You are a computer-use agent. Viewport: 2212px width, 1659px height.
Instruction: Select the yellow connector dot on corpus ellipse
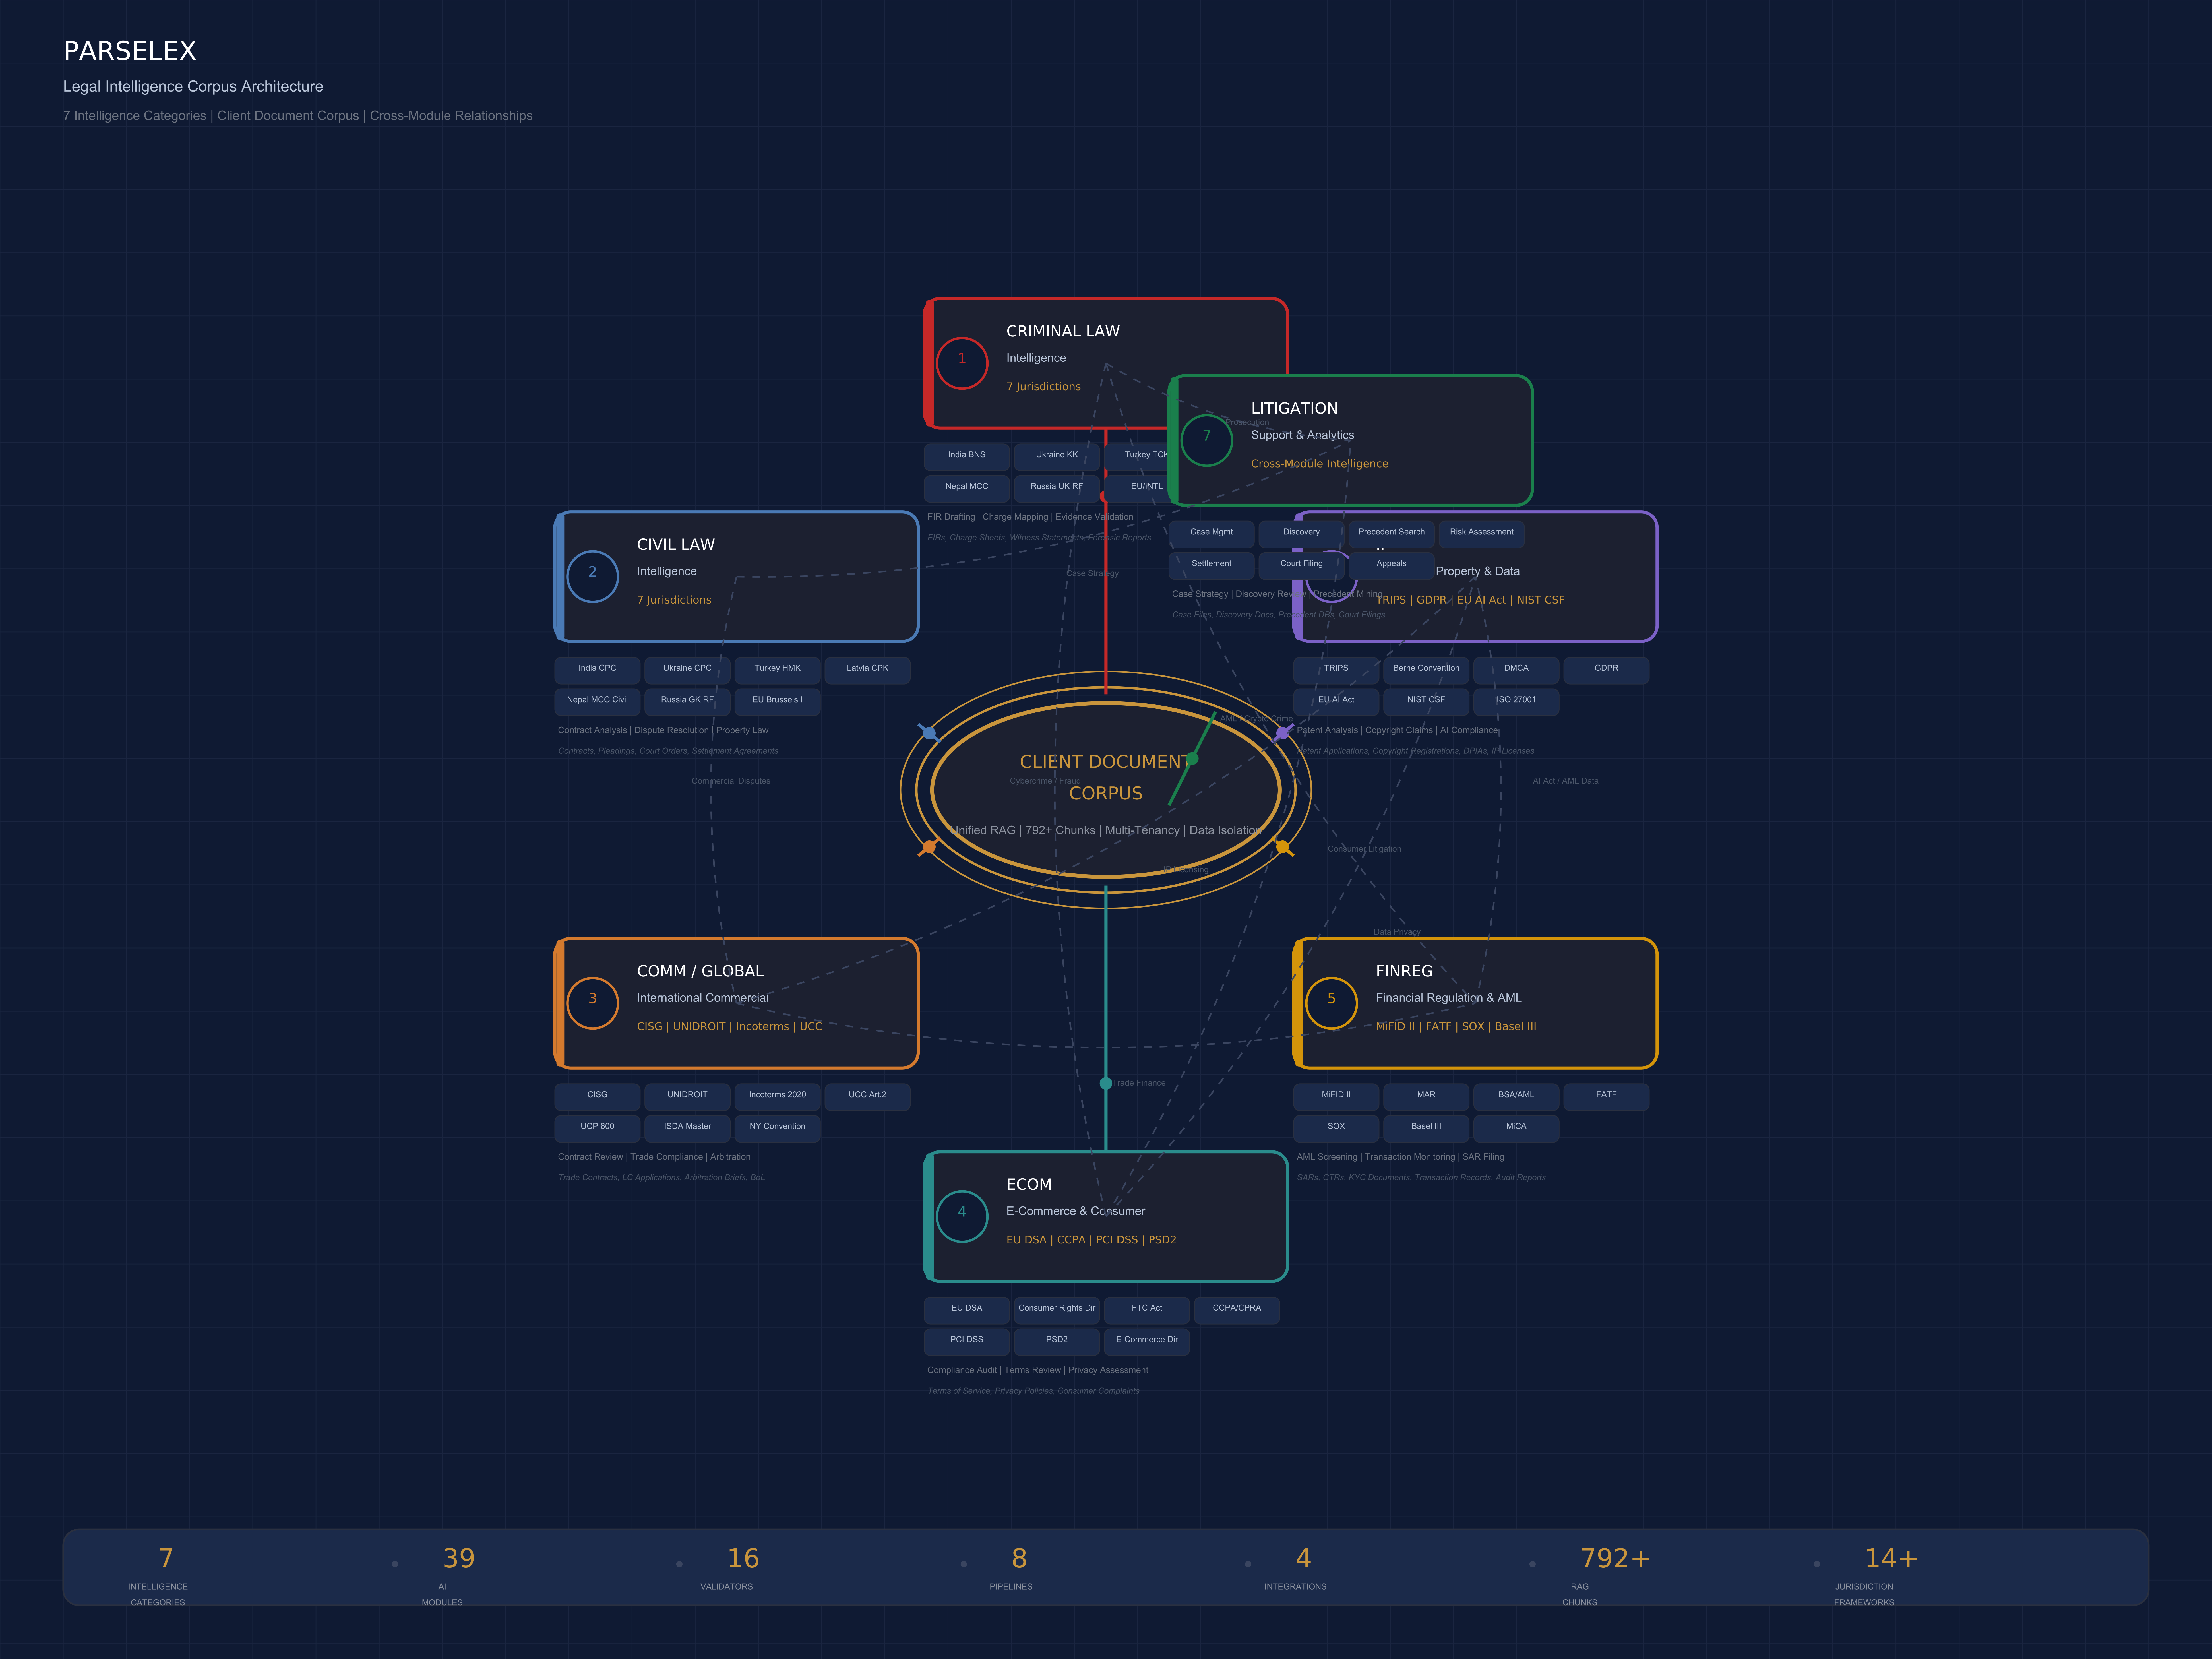click(1282, 847)
